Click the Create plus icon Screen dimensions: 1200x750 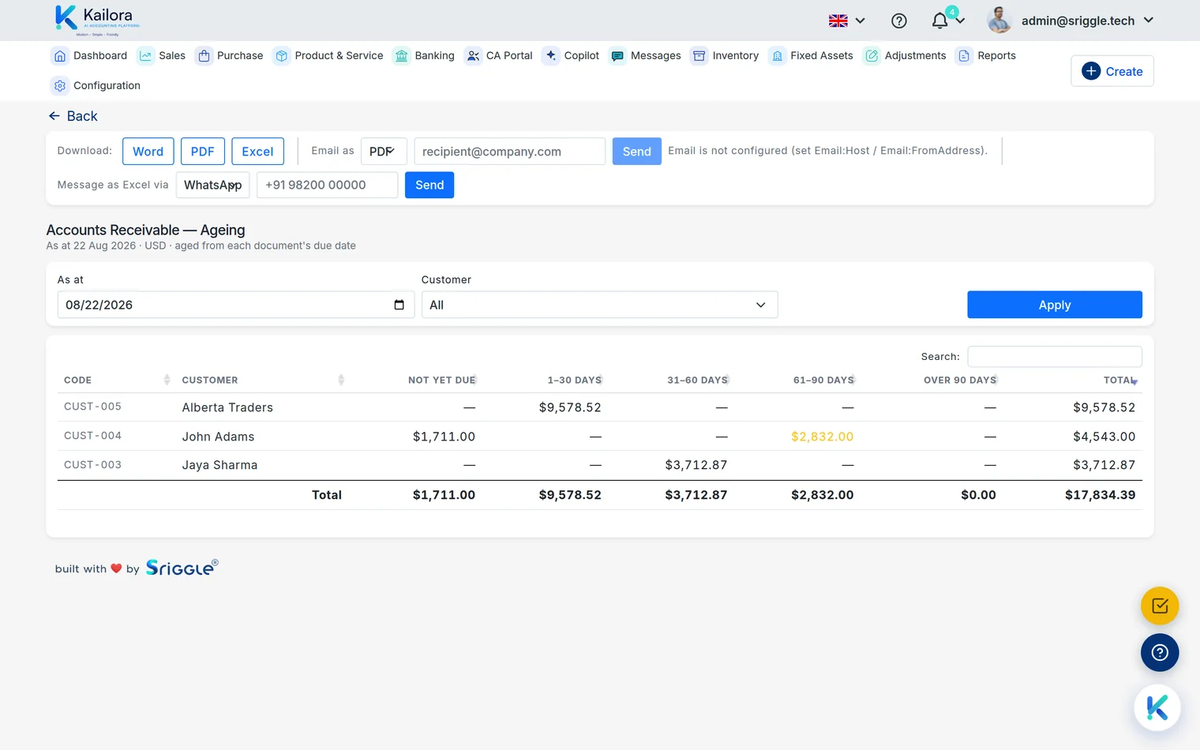pyautogui.click(x=1091, y=71)
